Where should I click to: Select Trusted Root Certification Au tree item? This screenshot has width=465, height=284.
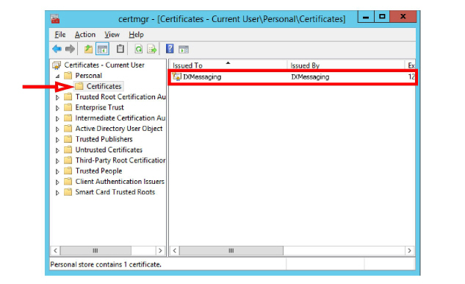(x=120, y=97)
